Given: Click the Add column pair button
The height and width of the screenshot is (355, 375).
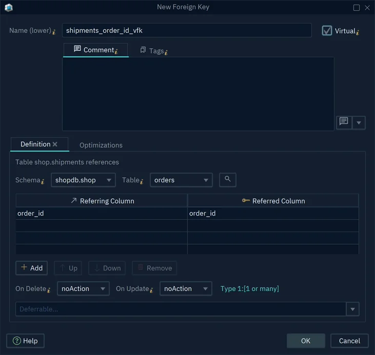Looking at the screenshot, I should [x=32, y=268].
